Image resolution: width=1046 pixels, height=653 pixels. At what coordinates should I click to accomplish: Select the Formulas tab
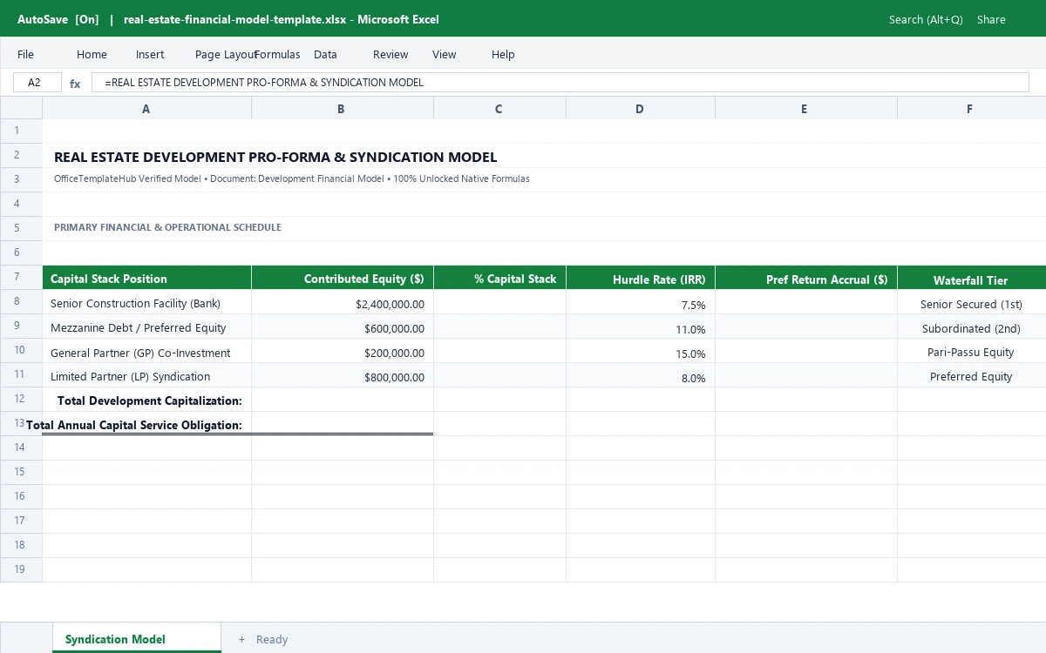tap(278, 54)
